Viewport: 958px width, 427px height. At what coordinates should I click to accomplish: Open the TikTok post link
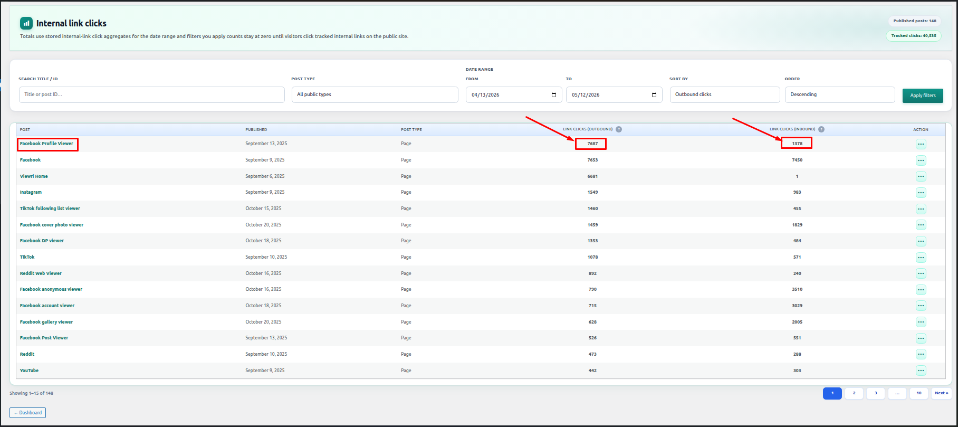pyautogui.click(x=27, y=257)
